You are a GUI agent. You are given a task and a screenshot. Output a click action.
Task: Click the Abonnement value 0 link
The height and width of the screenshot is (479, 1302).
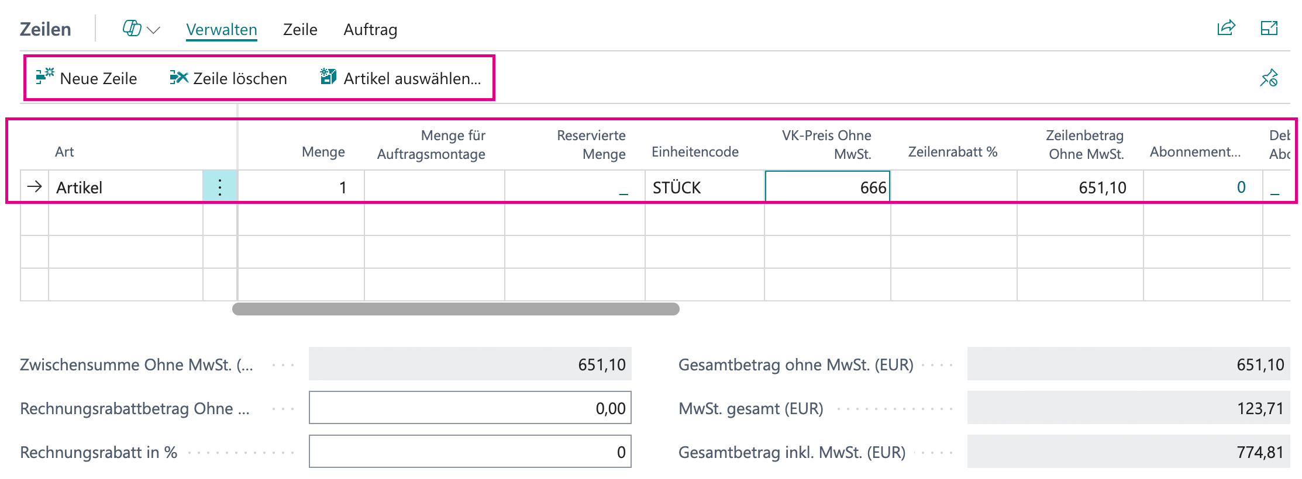pos(1241,187)
